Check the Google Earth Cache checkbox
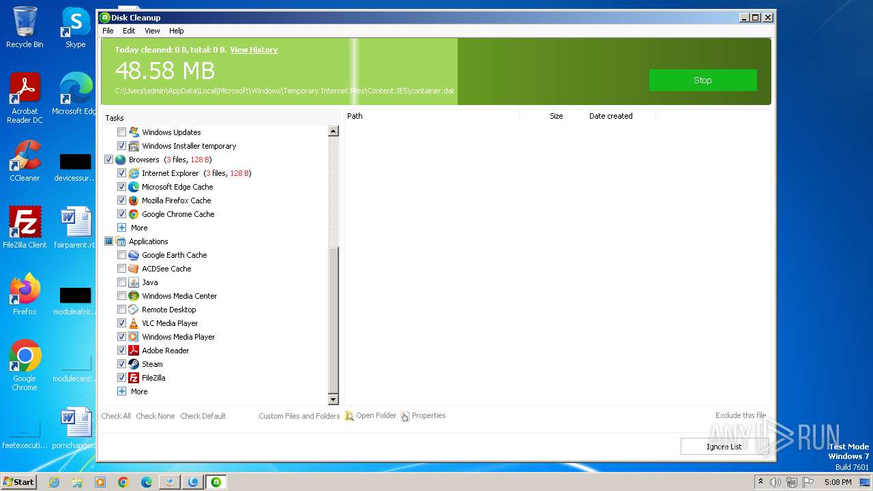Screen dimensions: 873x491 [121, 255]
